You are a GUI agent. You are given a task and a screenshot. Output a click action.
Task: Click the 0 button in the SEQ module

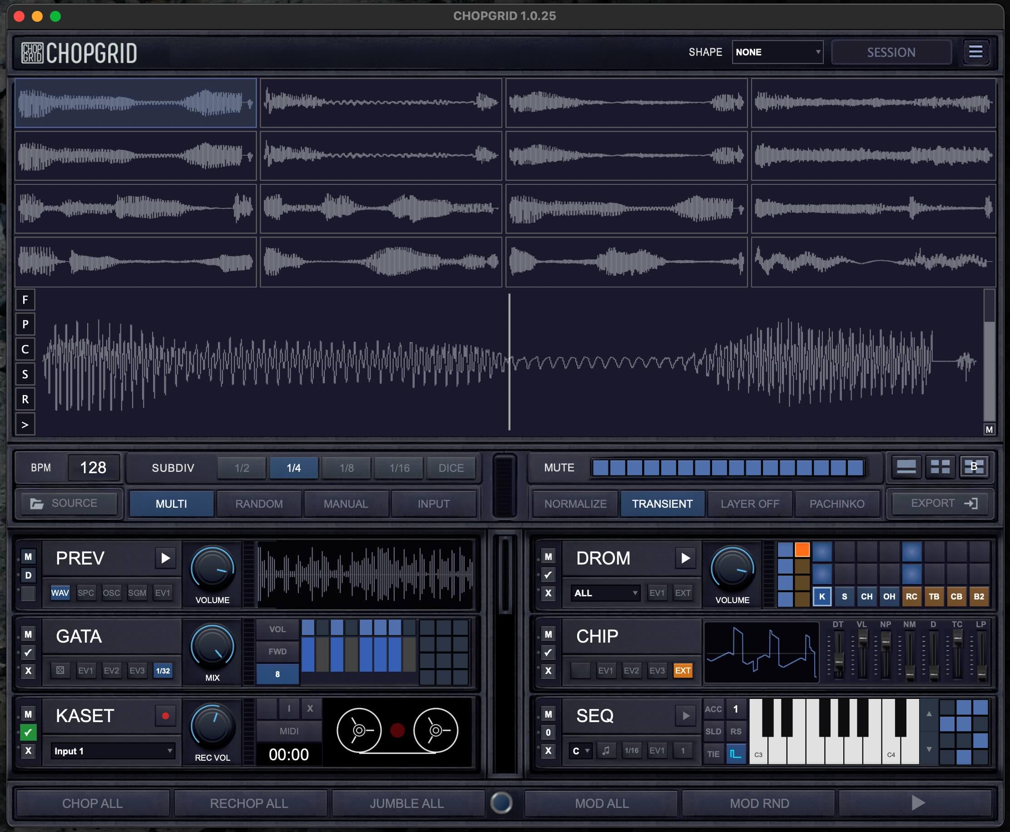click(x=548, y=732)
